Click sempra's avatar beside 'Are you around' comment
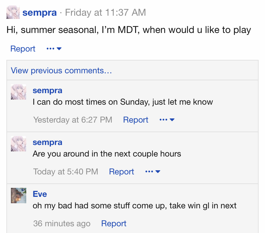This screenshot has width=265, height=233. pos(19,144)
